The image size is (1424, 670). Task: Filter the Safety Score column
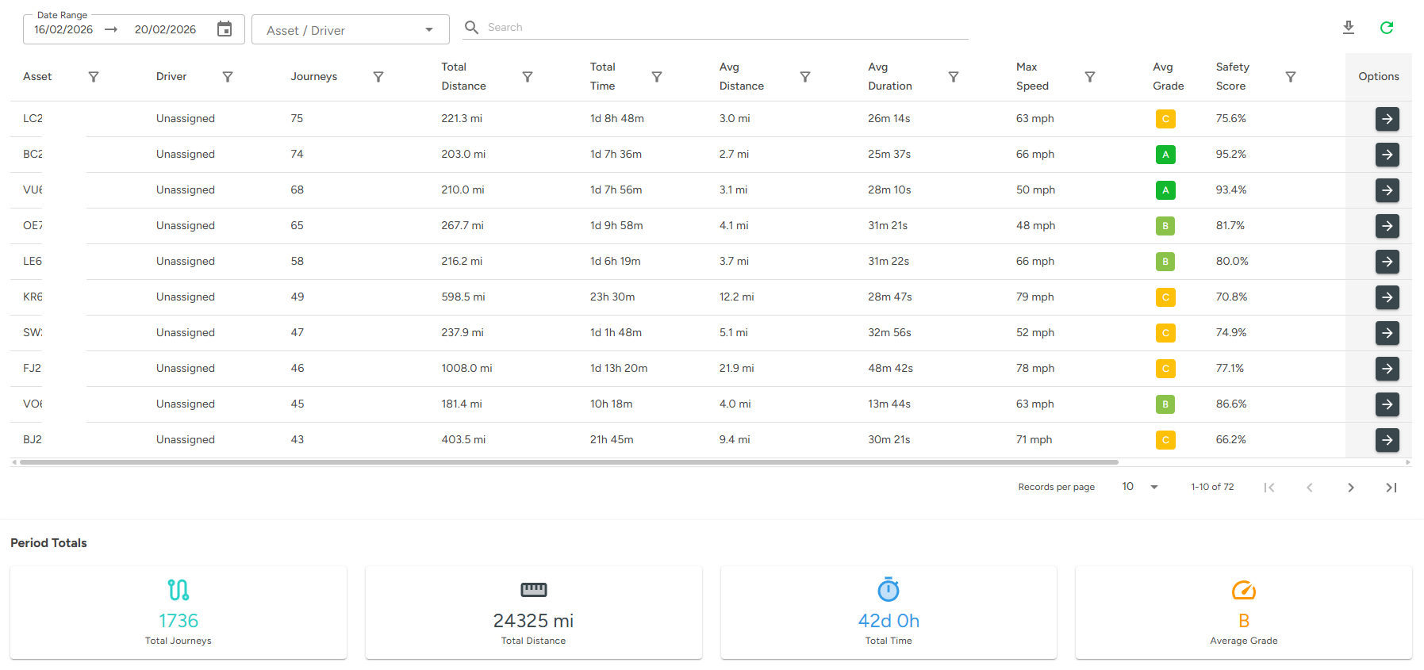[x=1291, y=77]
